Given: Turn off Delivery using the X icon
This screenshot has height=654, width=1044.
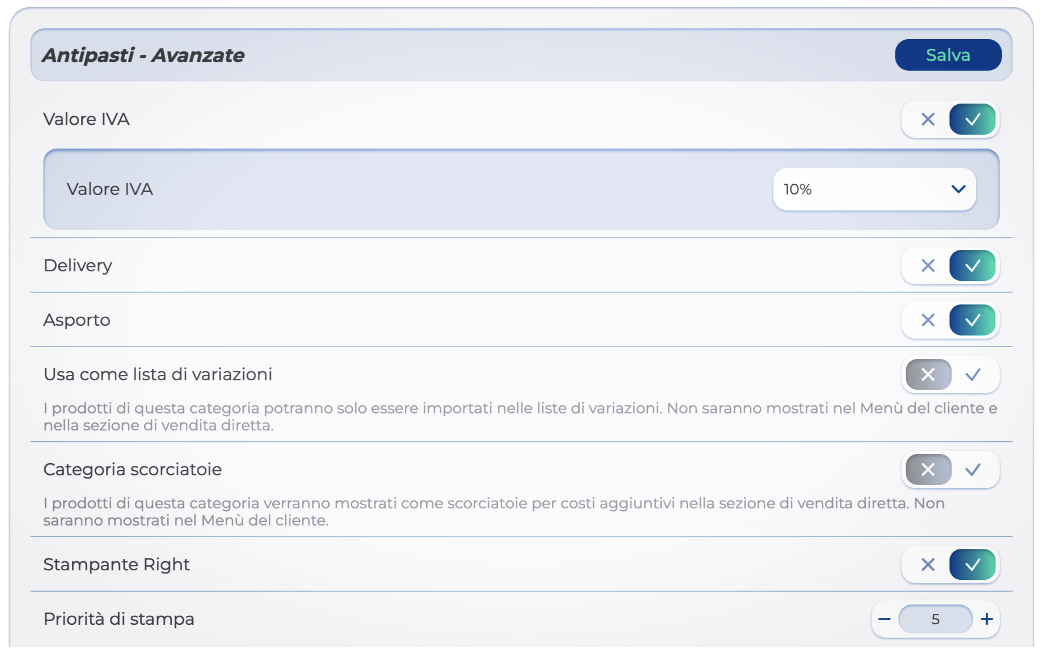Looking at the screenshot, I should (927, 265).
